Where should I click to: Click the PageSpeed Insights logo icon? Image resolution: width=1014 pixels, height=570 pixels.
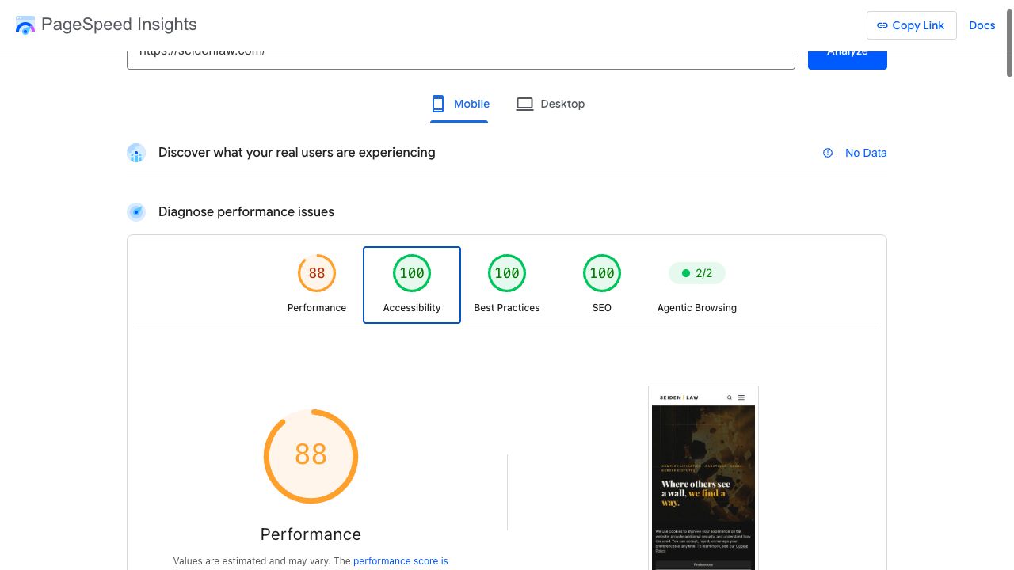pyautogui.click(x=25, y=25)
